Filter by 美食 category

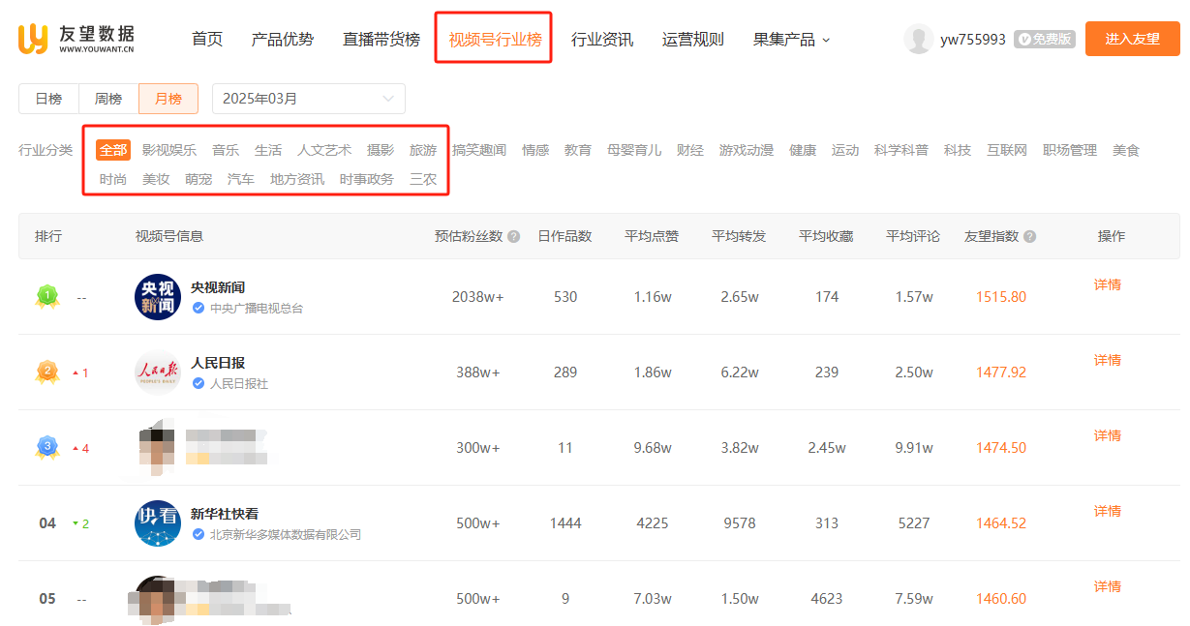(1126, 150)
